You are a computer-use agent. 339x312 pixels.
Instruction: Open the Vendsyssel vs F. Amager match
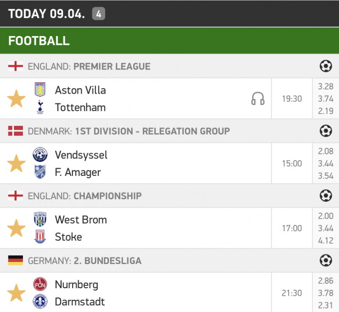[x=127, y=164]
